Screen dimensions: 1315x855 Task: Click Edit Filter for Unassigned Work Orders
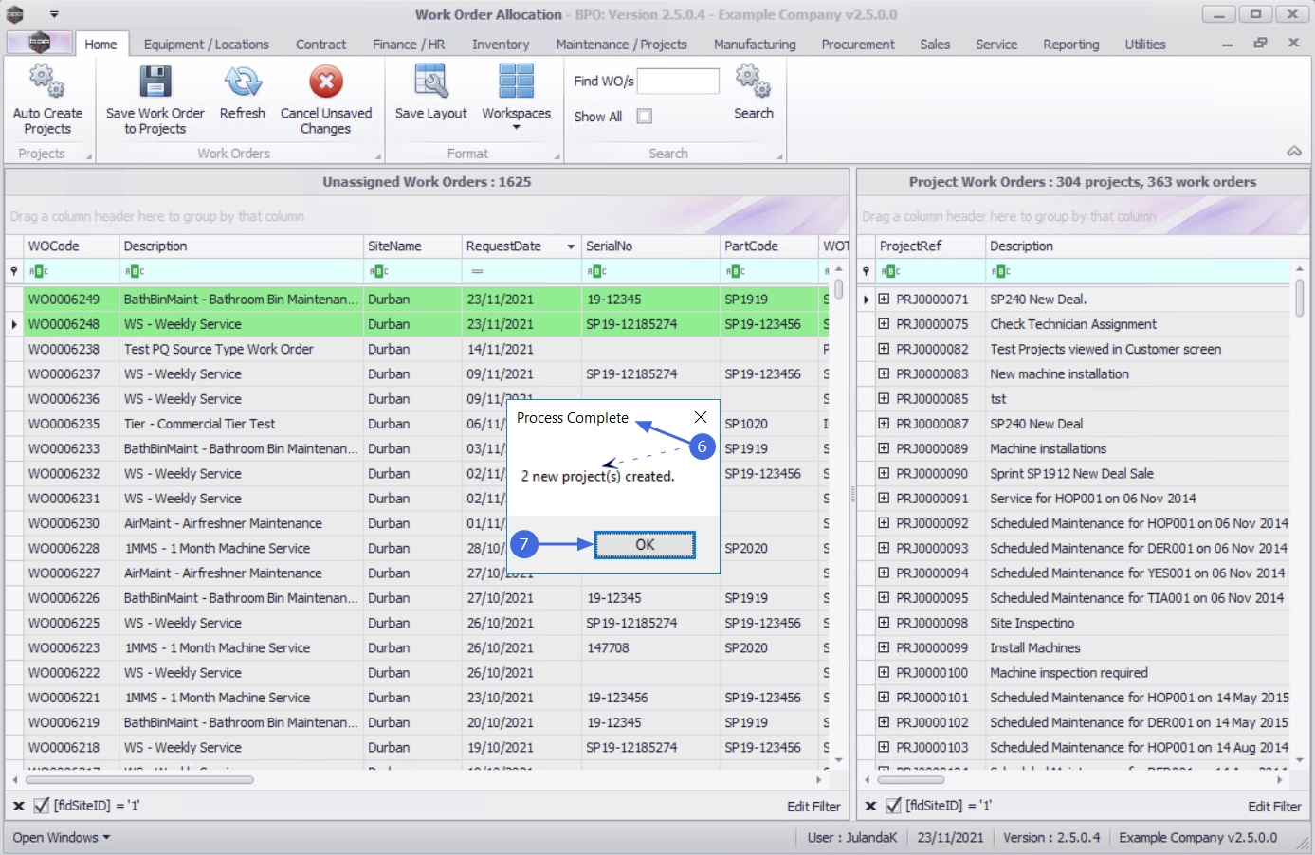click(x=813, y=807)
